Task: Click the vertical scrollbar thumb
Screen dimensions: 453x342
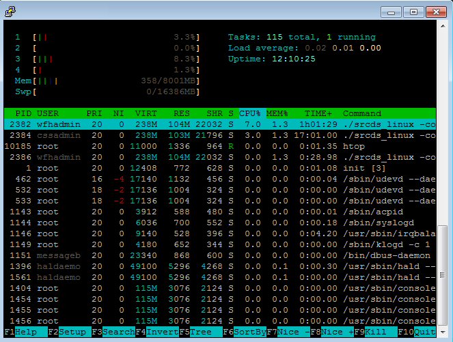Action: pyautogui.click(x=443, y=274)
